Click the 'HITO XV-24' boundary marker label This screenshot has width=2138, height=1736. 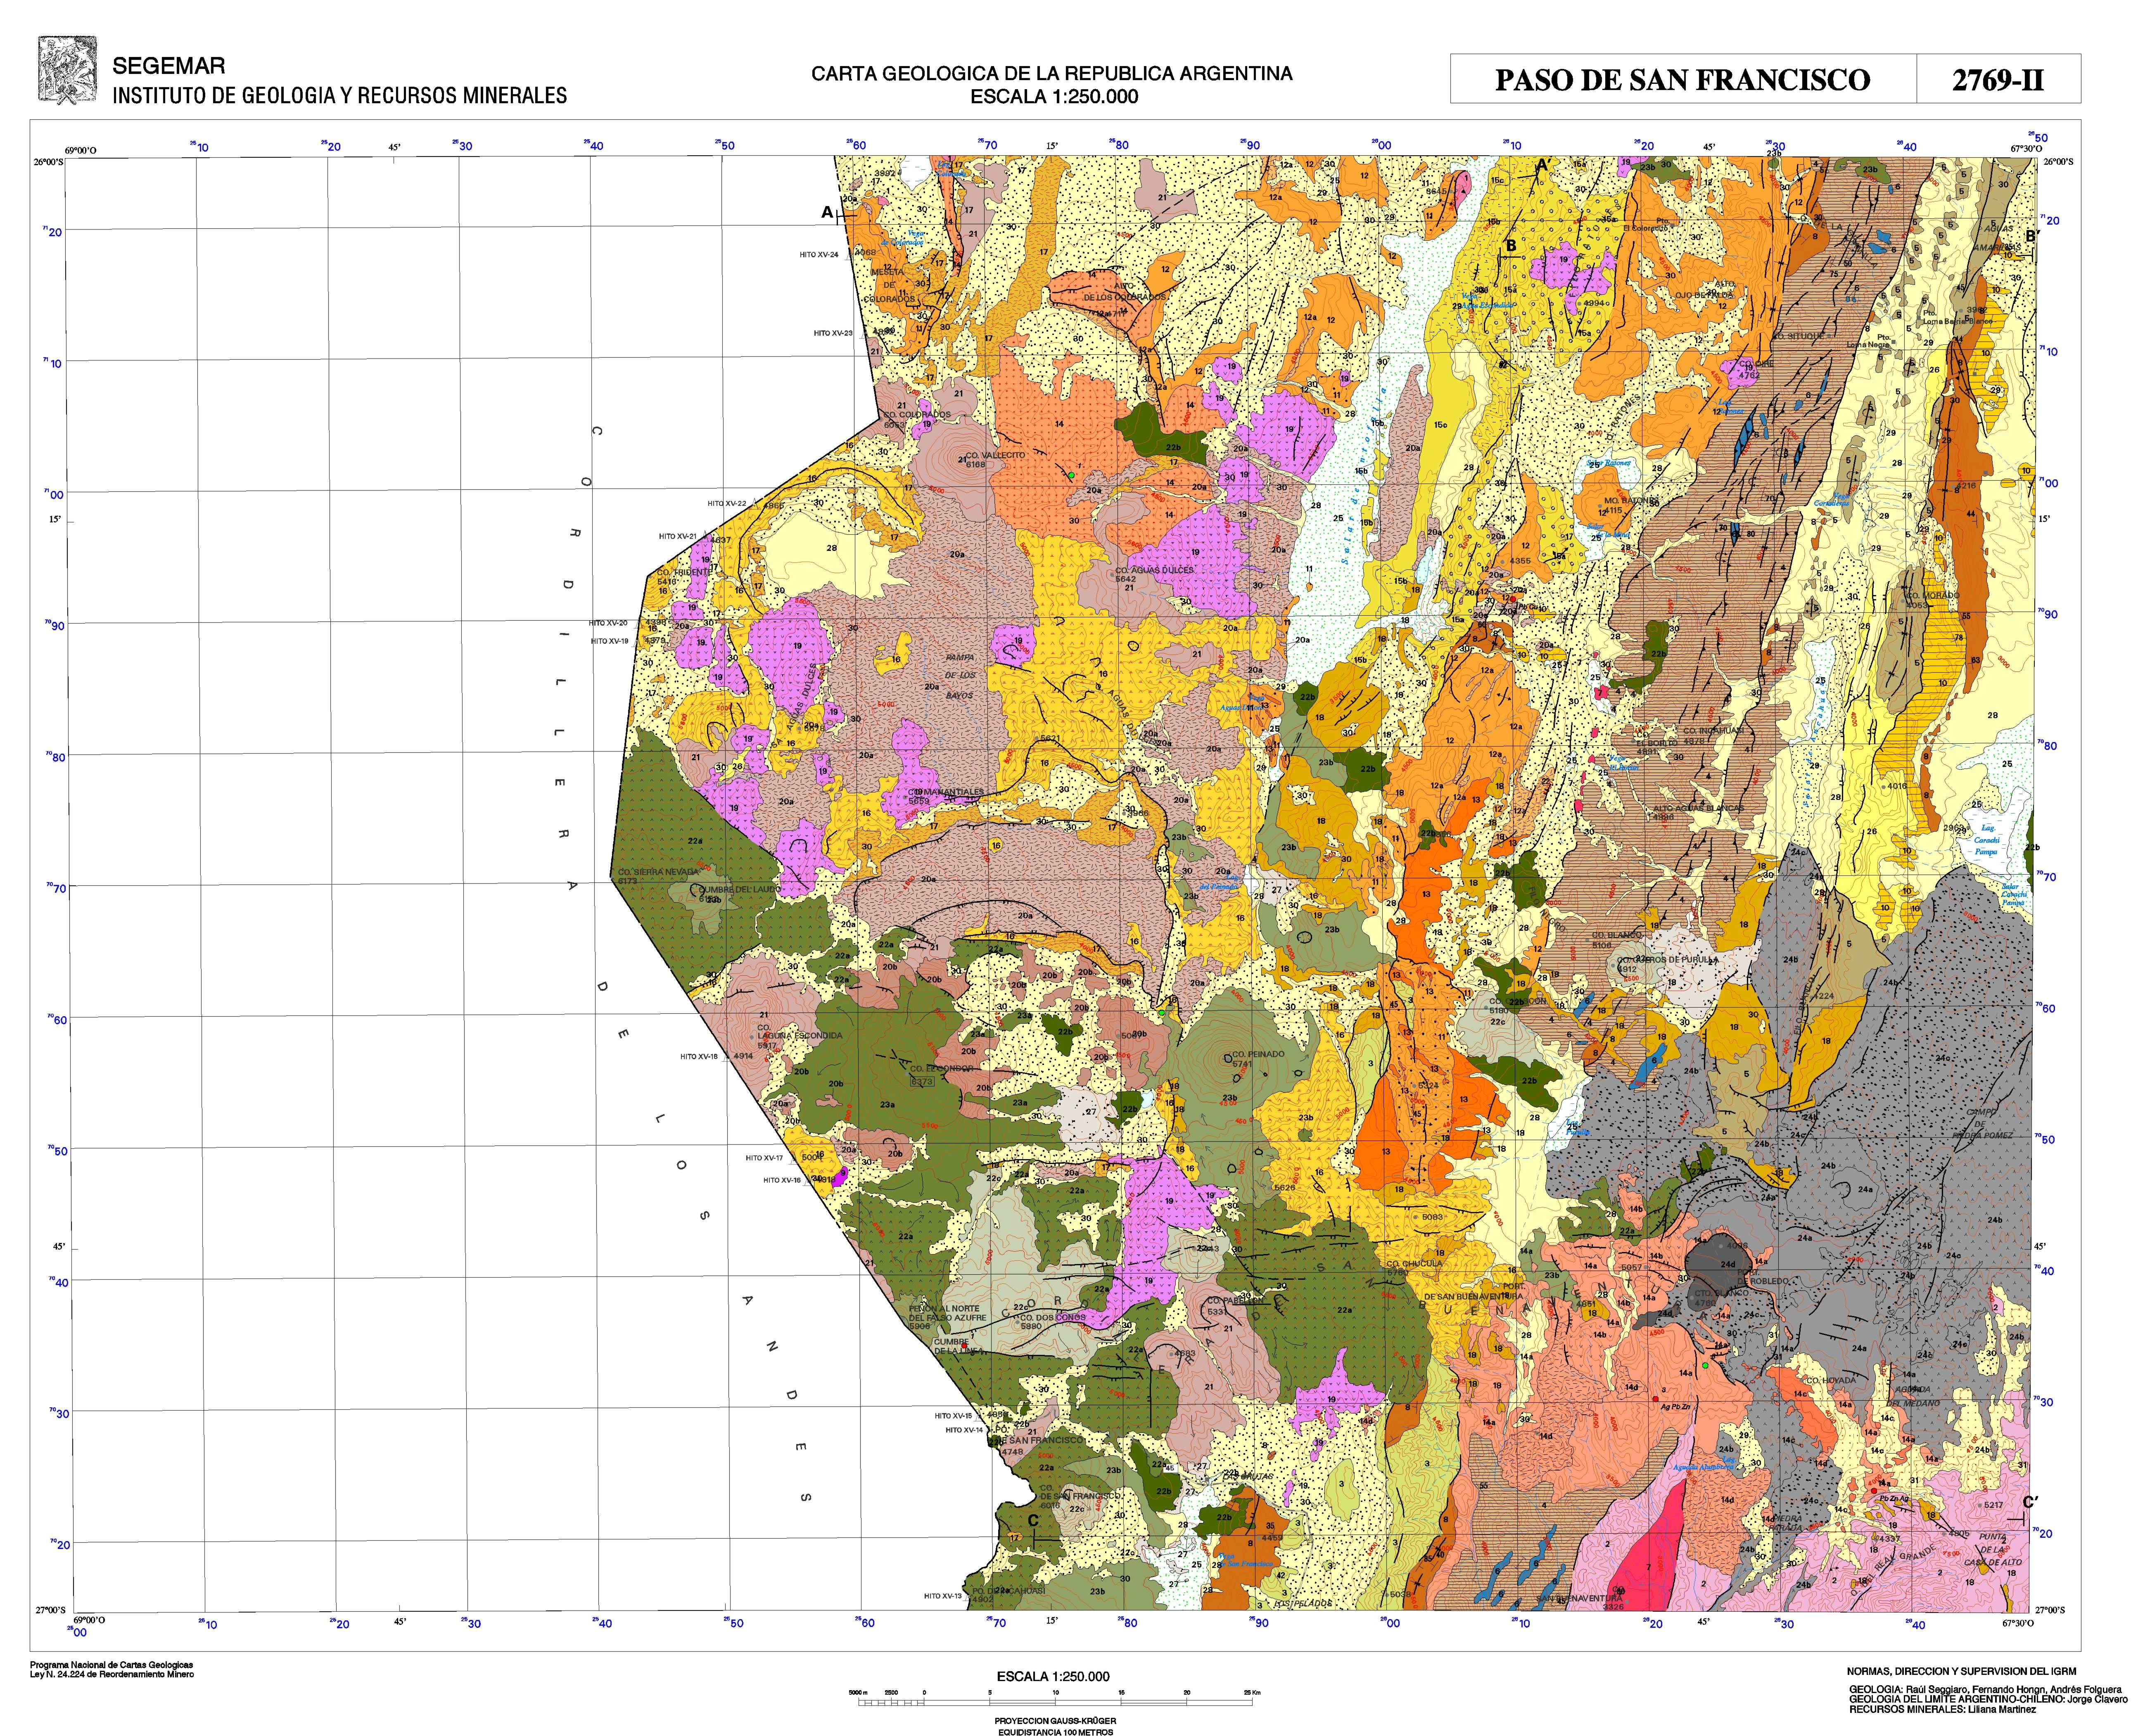(819, 255)
